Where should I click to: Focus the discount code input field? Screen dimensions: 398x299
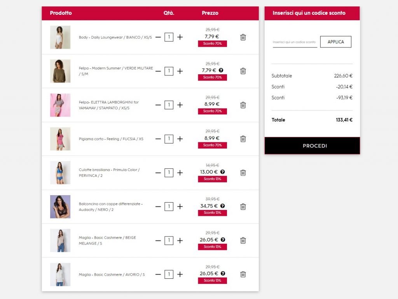(x=295, y=42)
